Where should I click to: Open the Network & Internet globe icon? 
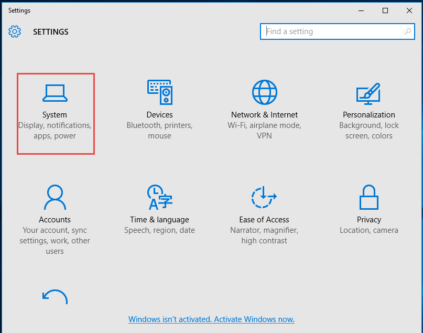point(264,92)
